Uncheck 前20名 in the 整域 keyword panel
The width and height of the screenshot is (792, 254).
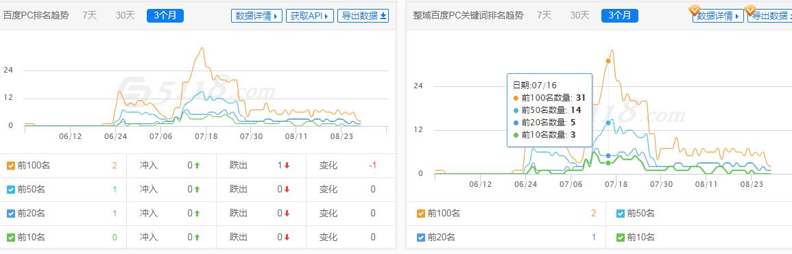(x=421, y=238)
